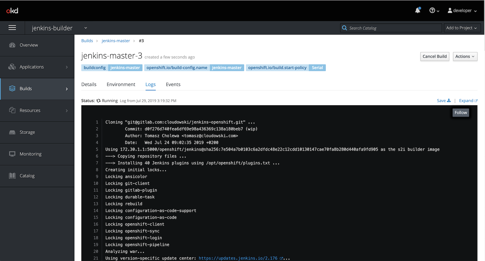485x261 pixels.
Task: Switch to the Environment tab
Action: [121, 84]
